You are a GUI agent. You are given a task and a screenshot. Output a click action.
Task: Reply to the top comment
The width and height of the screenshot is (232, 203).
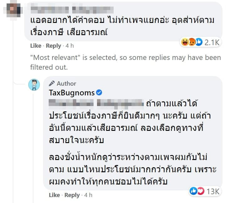(x=53, y=46)
